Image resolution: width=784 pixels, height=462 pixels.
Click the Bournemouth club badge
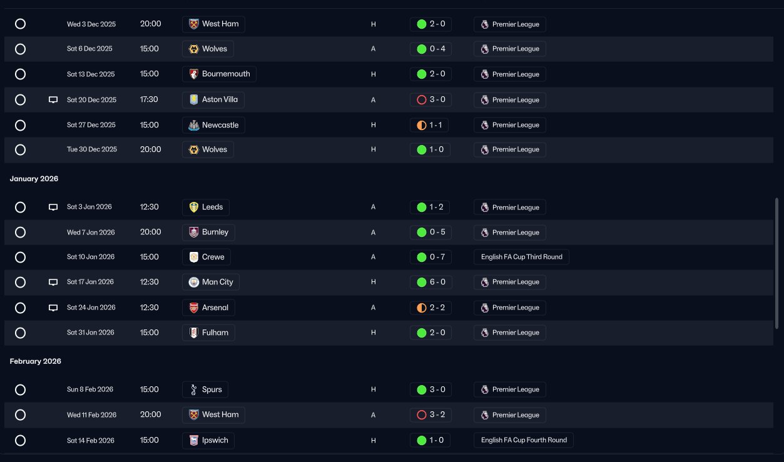click(194, 74)
